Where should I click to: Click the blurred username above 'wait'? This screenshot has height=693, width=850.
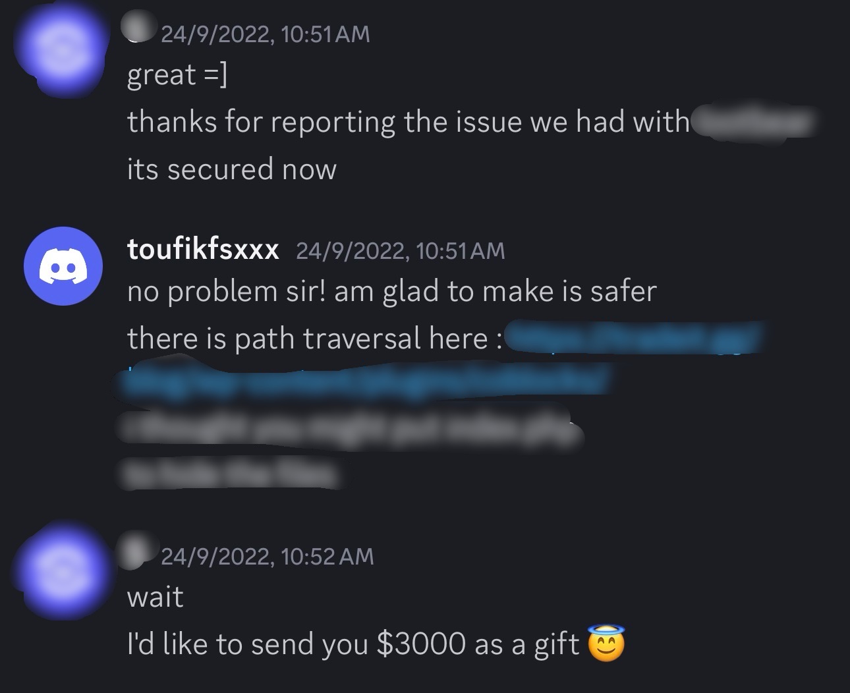(139, 555)
